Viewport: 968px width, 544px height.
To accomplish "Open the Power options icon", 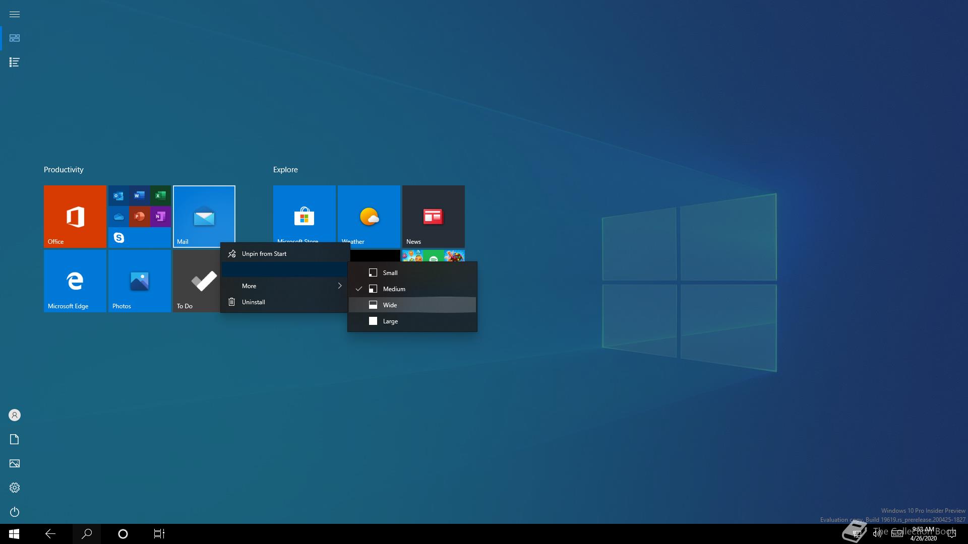I will click(x=15, y=512).
